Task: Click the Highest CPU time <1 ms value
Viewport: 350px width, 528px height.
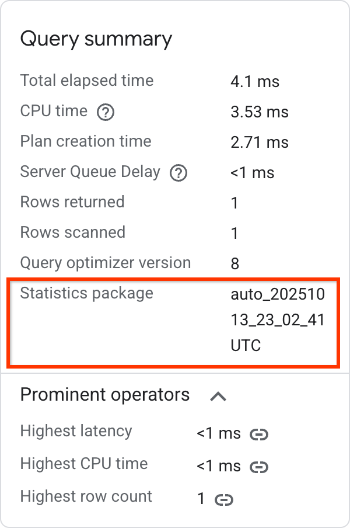Action: point(219,466)
